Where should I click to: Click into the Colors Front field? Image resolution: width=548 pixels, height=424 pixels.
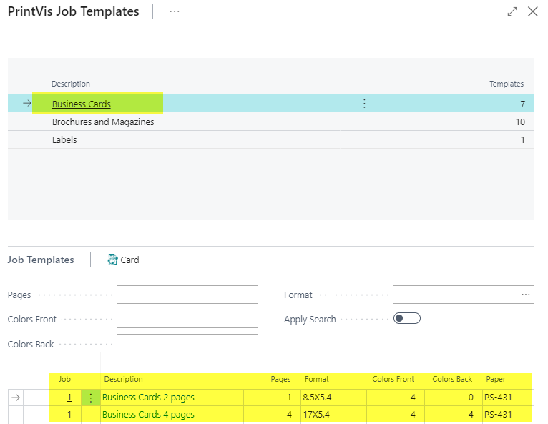[187, 319]
